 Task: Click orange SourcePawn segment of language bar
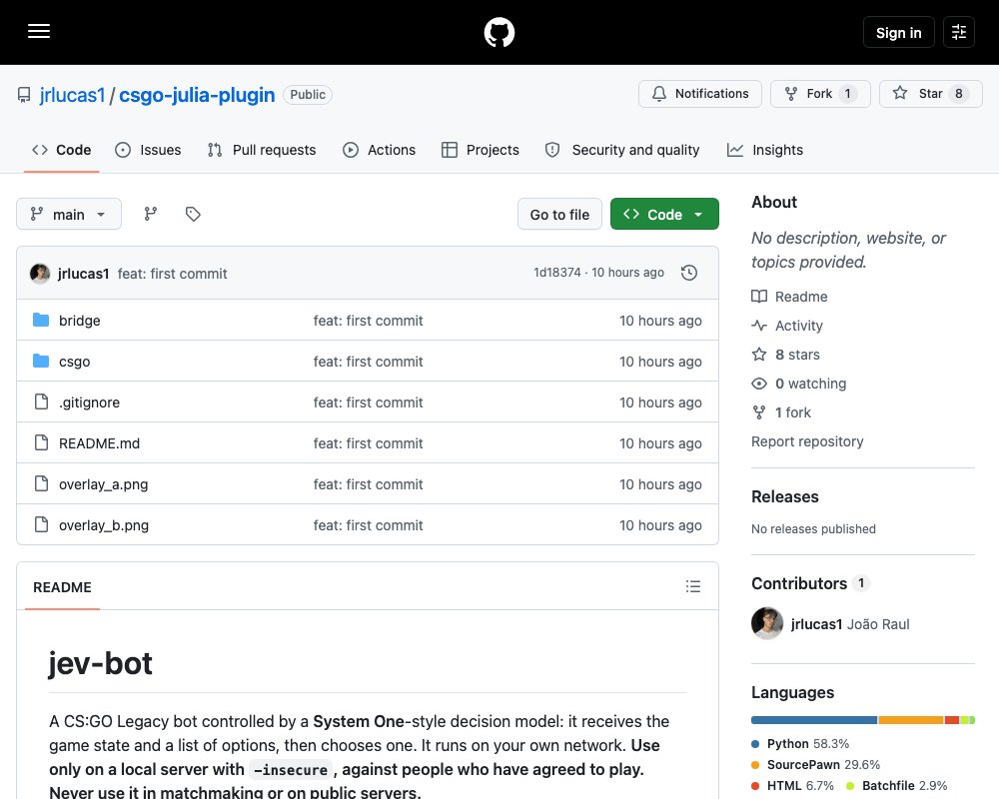click(x=911, y=720)
